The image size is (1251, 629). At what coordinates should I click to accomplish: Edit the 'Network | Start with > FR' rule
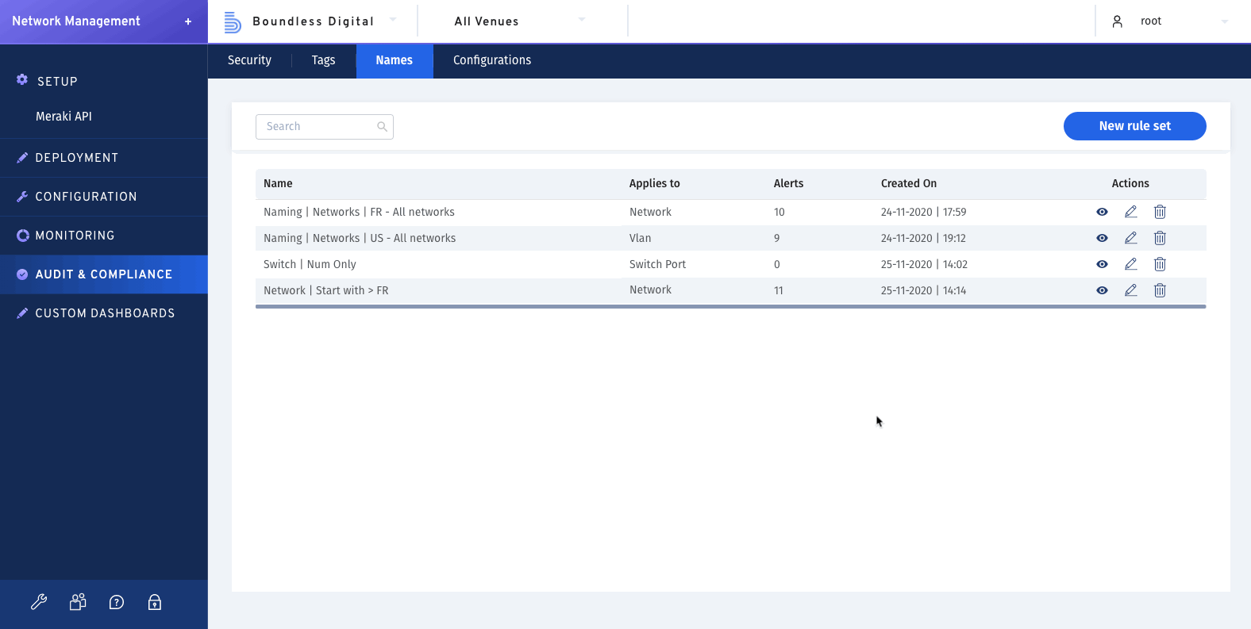click(1131, 290)
